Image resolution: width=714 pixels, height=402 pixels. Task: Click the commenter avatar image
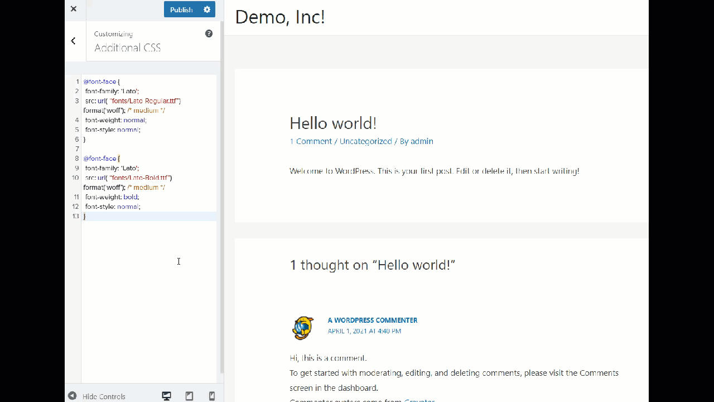[303, 328]
